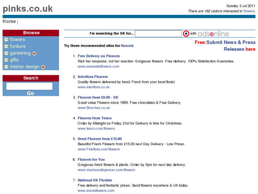The width and height of the screenshot is (258, 194).
Task: Focus the sidebar Search input box
Action: pyautogui.click(x=29, y=86)
